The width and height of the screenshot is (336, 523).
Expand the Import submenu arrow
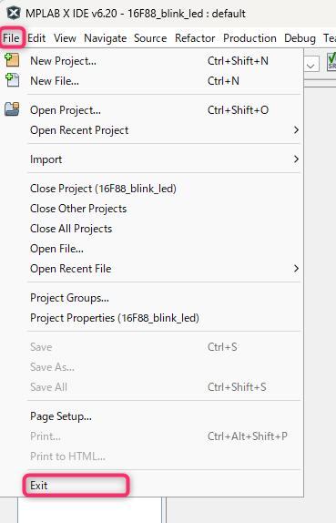[296, 159]
